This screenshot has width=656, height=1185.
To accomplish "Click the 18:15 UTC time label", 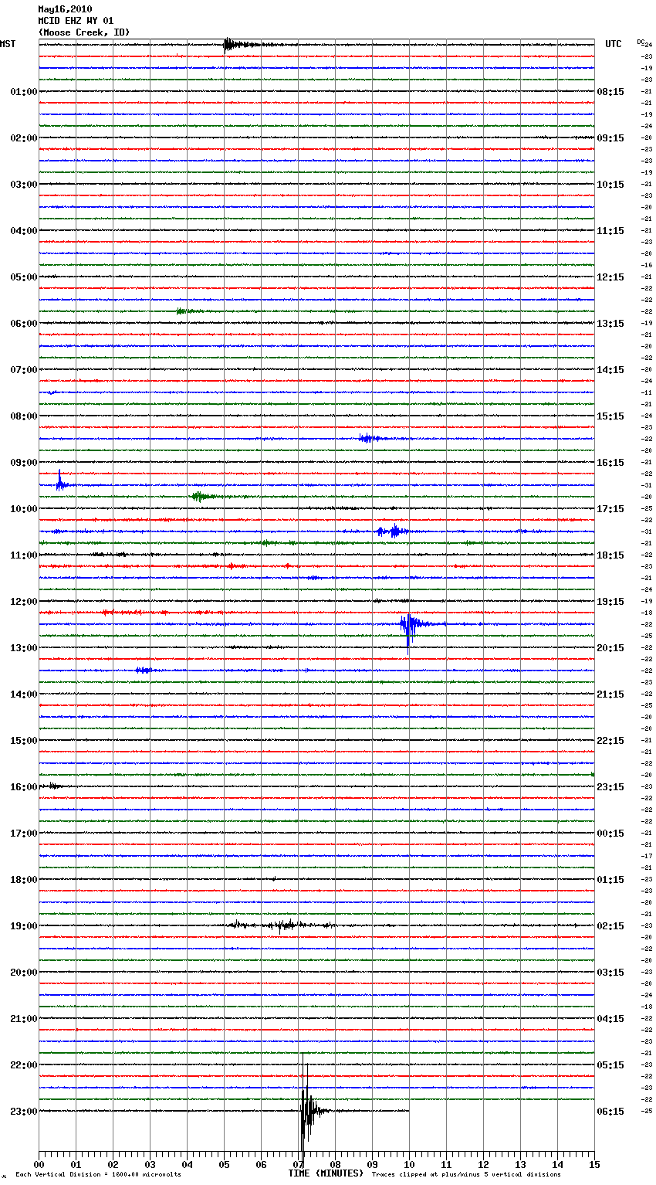I will (610, 555).
